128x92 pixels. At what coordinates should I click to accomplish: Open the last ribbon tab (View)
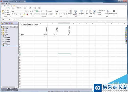tap(39, 8)
